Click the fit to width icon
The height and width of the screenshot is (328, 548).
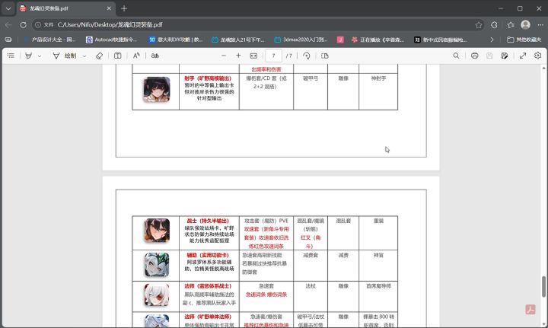point(253,56)
